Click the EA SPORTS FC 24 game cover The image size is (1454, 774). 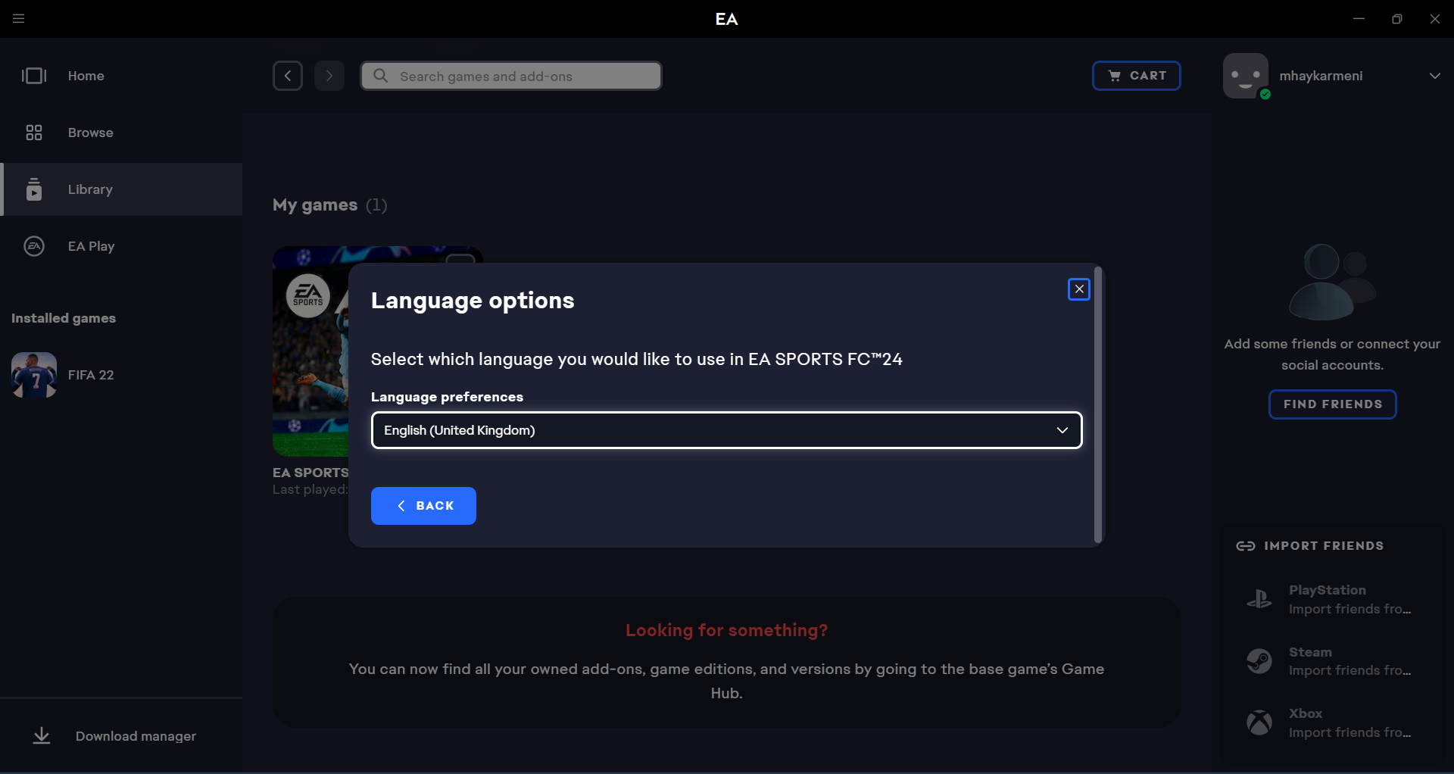click(x=310, y=351)
